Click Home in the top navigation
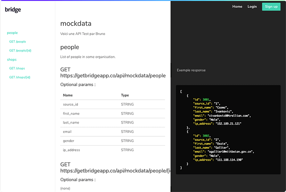This screenshot has width=286, height=192. click(237, 6)
